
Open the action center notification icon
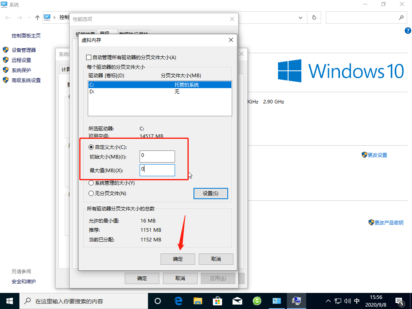pyautogui.click(x=400, y=301)
